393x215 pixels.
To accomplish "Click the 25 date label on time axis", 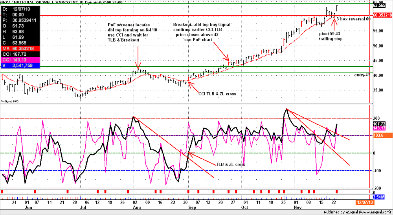I will coord(283,202).
